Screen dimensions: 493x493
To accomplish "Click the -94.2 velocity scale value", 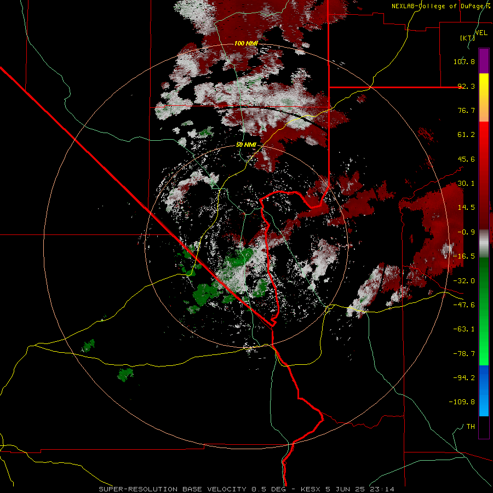I will [464, 378].
